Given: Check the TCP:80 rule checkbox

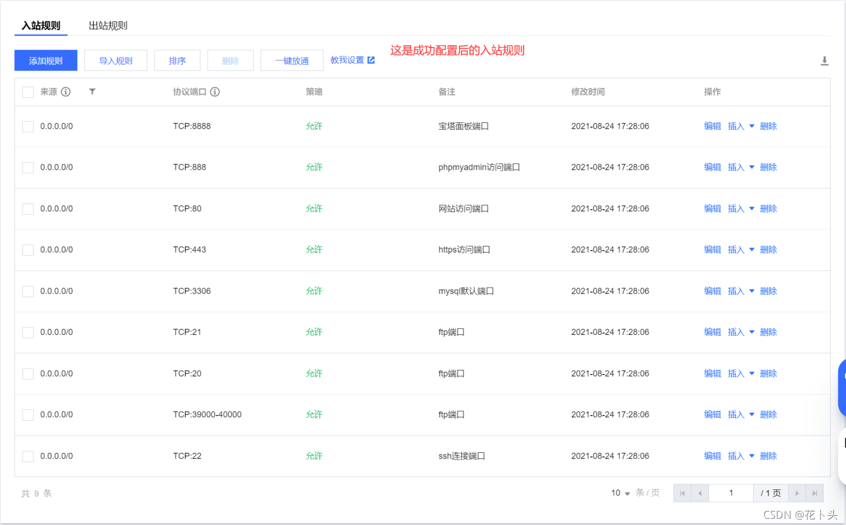Looking at the screenshot, I should pyautogui.click(x=28, y=209).
